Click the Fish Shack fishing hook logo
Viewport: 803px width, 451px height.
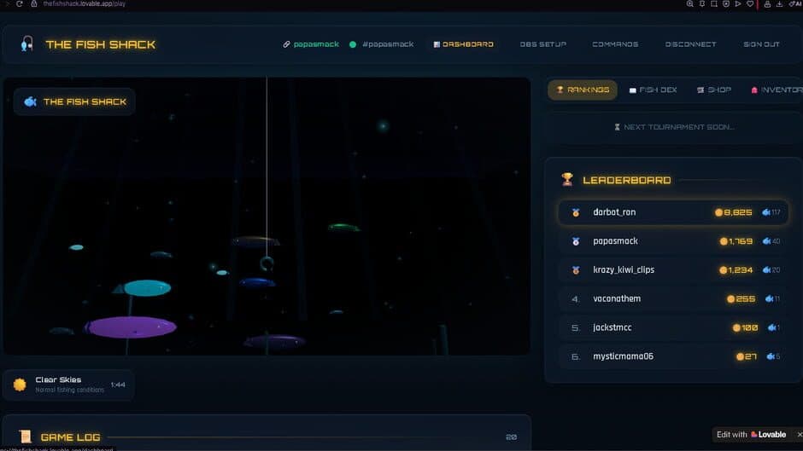tap(27, 43)
